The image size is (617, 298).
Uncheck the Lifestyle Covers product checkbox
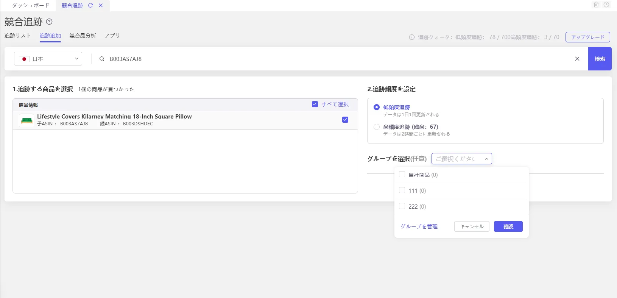click(345, 120)
